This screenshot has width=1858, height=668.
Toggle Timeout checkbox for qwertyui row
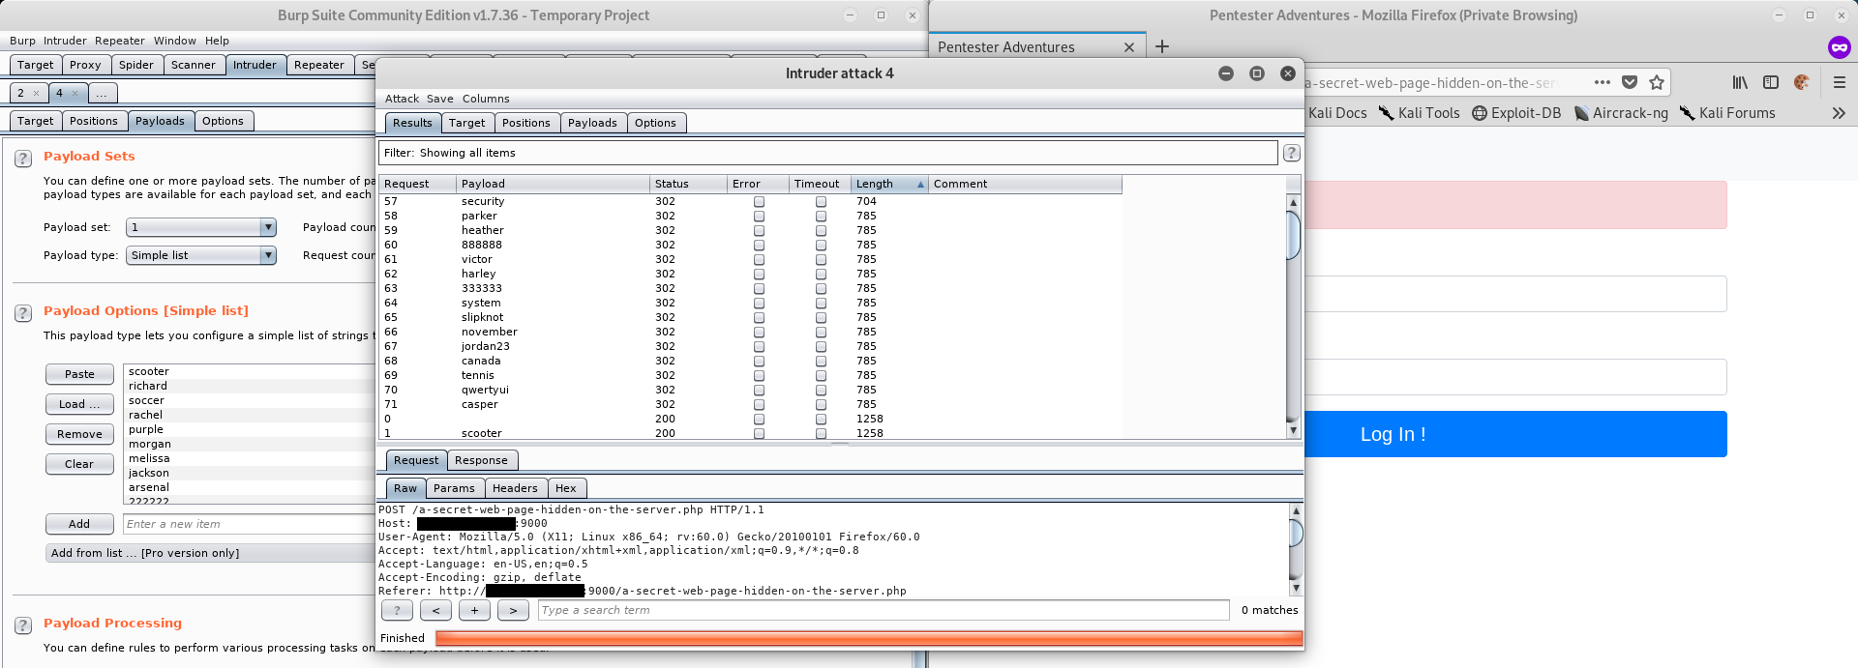[x=821, y=391]
